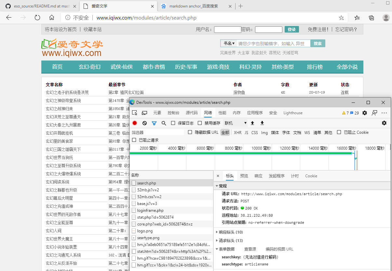The width and height of the screenshot is (392, 271).
Task: Stop recording network log (red record icon)
Action: click(x=135, y=123)
